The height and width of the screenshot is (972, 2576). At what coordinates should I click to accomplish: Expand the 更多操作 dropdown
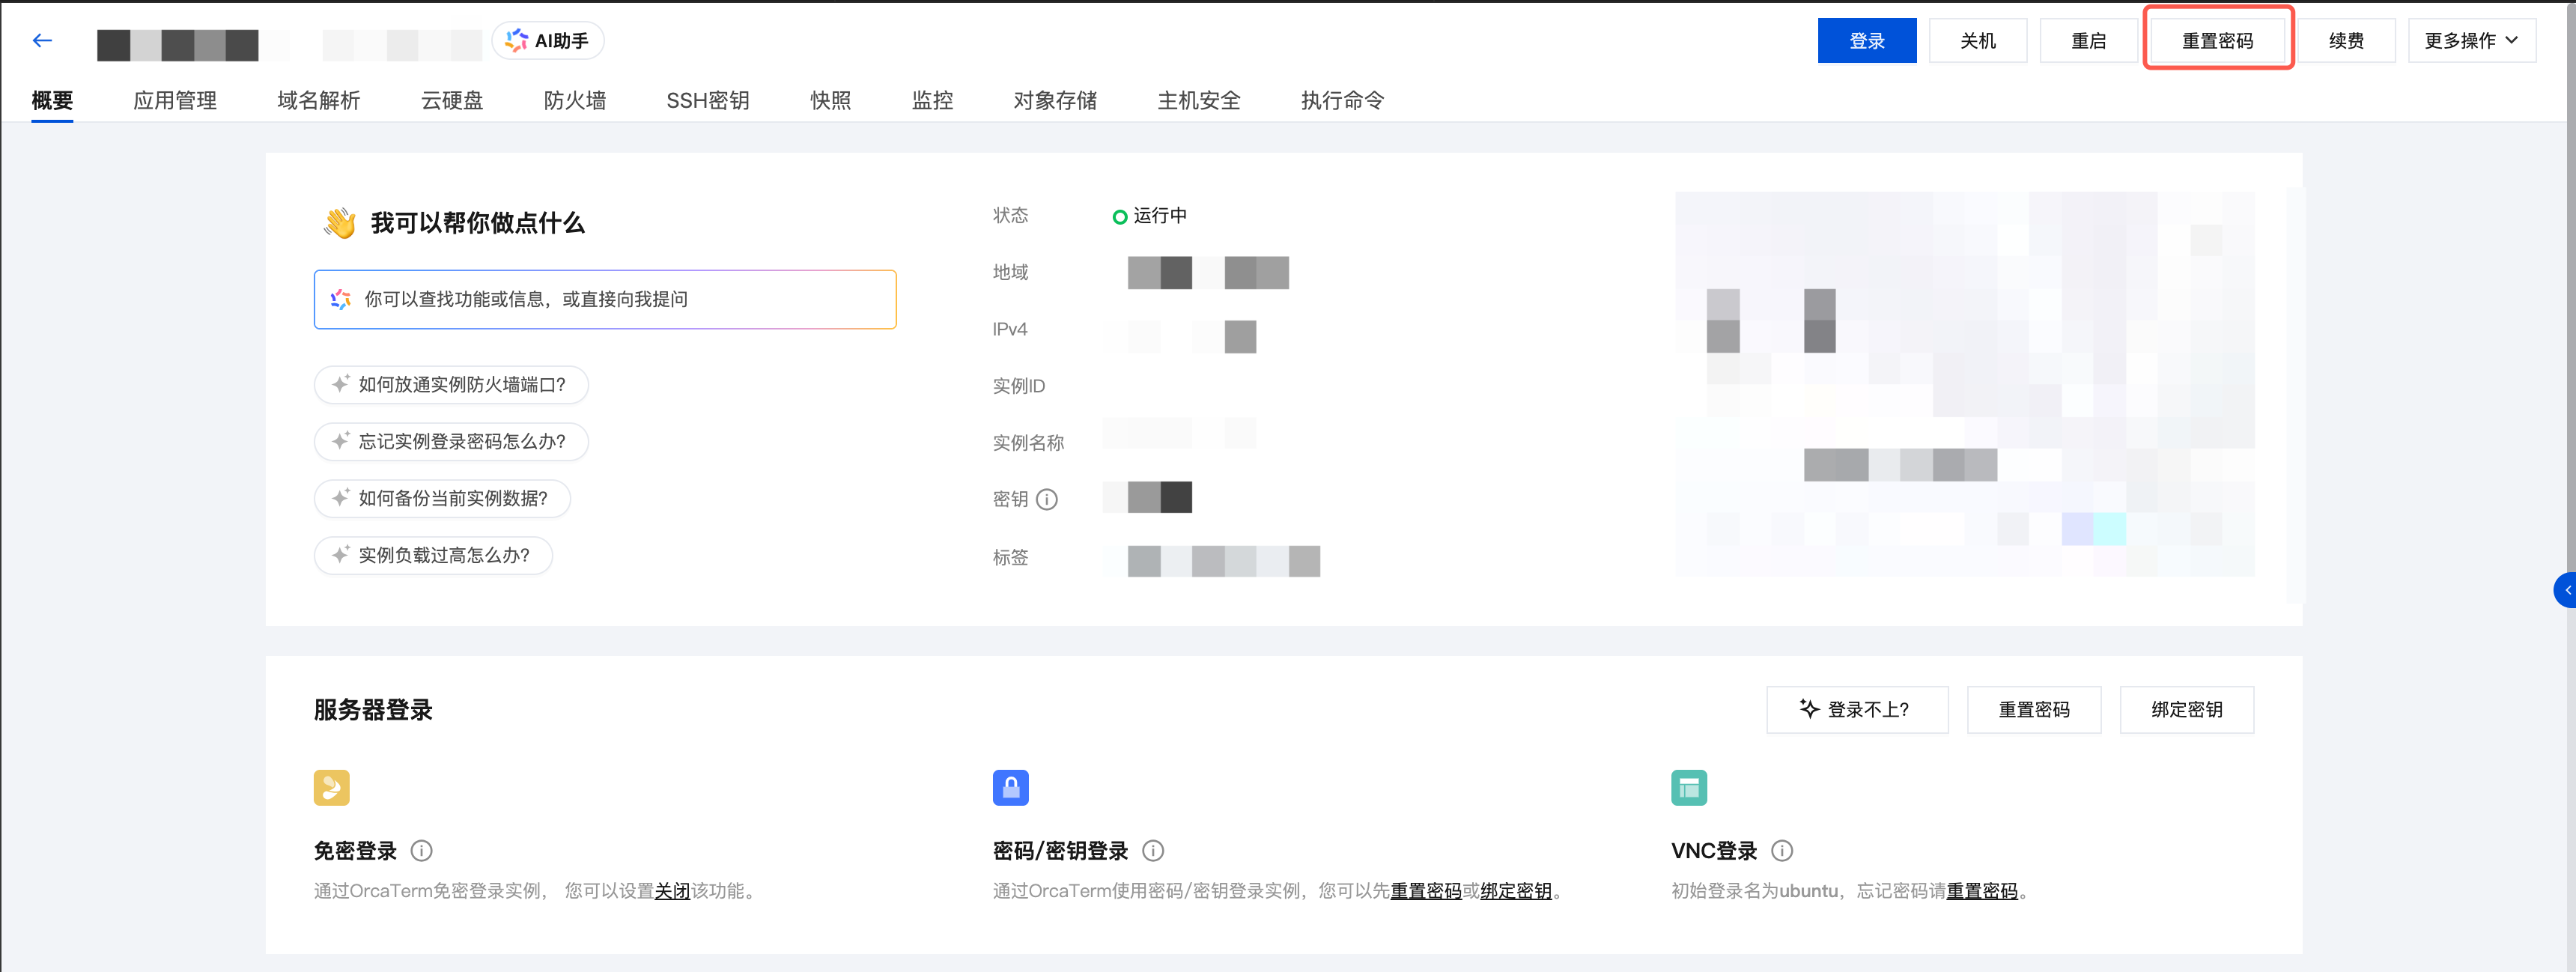tap(2471, 41)
